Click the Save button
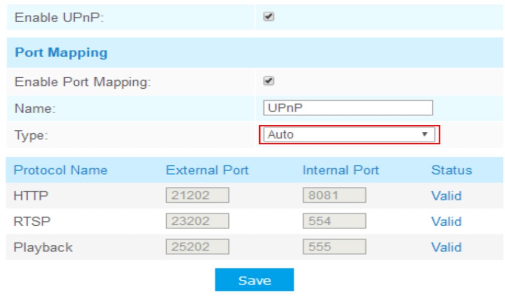The image size is (505, 303). (255, 280)
